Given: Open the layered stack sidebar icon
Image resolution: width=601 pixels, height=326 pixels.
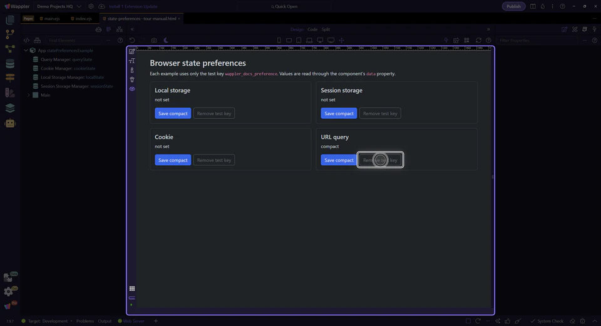Looking at the screenshot, I should click(x=10, y=108).
